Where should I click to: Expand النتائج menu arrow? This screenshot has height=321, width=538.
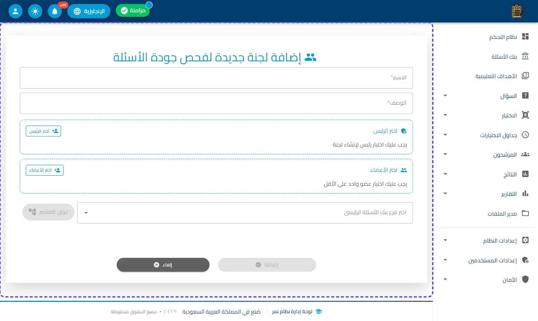(x=445, y=174)
